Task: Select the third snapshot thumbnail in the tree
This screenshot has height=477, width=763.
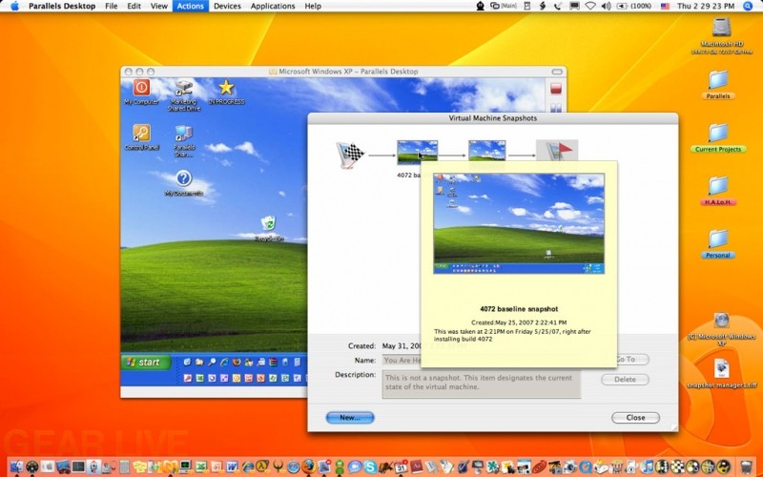Action: click(x=487, y=151)
